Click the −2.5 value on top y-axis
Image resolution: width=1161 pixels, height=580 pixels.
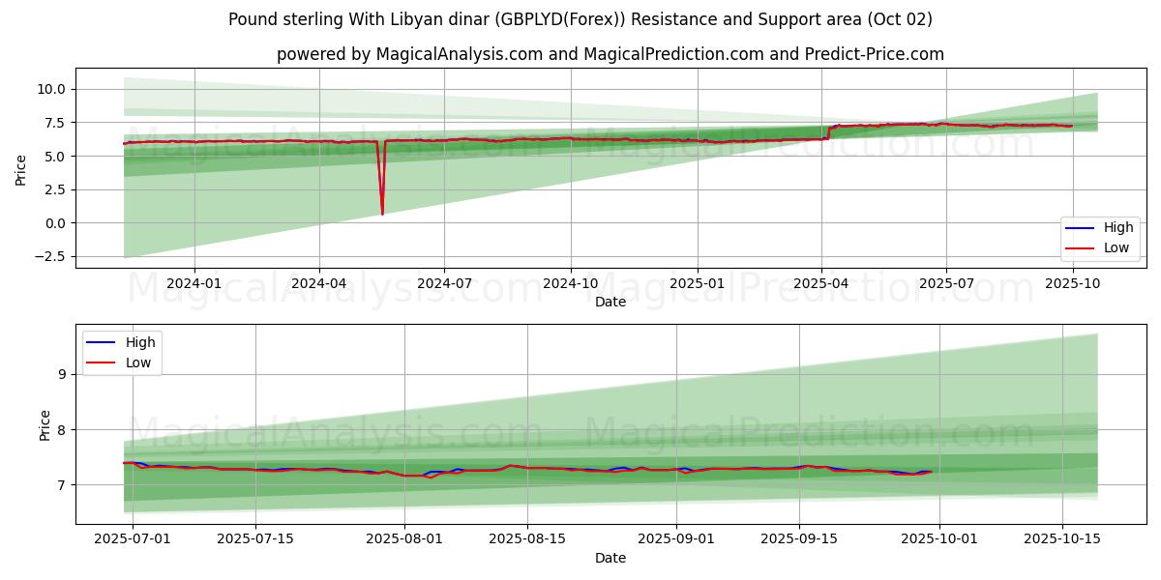coord(47,257)
